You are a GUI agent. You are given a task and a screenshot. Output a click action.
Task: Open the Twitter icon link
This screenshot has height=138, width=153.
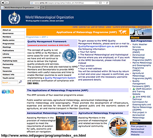pyautogui.click(x=8, y=91)
